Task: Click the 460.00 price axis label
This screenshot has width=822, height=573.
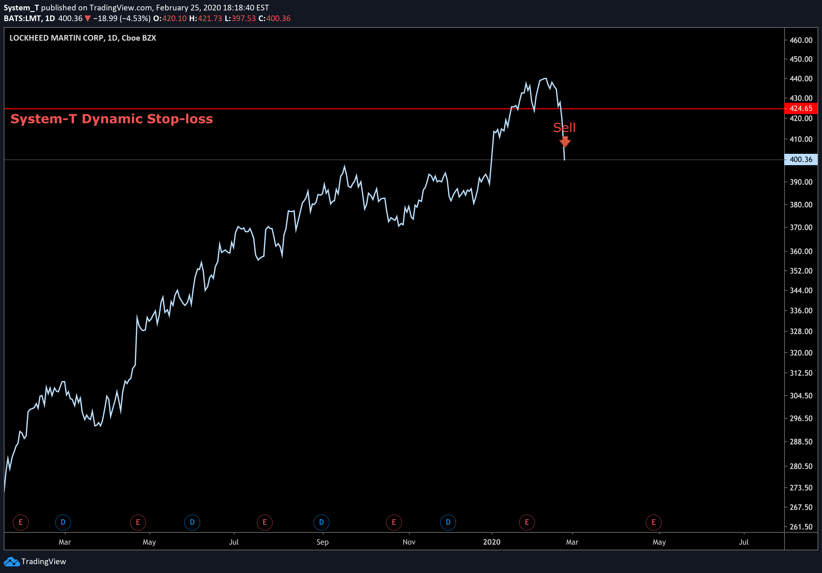Action: 801,40
